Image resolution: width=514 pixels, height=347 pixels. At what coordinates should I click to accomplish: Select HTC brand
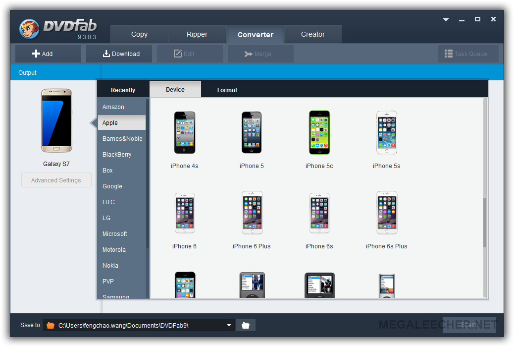point(122,202)
